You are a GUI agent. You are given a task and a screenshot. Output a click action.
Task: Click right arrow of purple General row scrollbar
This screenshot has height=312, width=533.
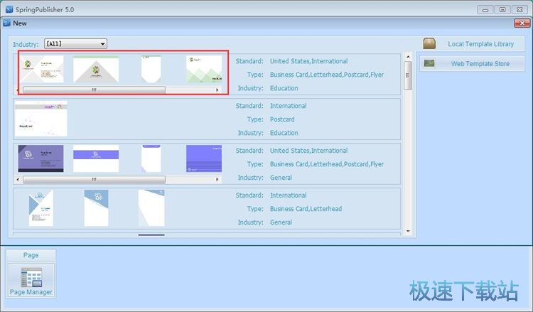tap(217, 179)
